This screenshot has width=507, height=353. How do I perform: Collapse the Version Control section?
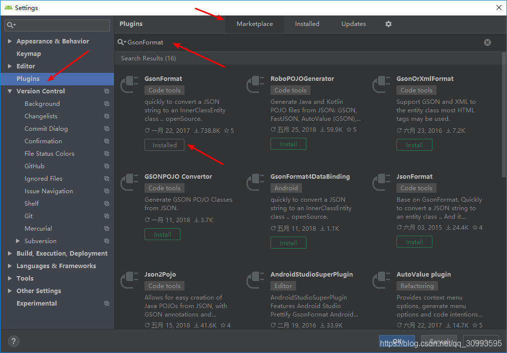(x=9, y=91)
